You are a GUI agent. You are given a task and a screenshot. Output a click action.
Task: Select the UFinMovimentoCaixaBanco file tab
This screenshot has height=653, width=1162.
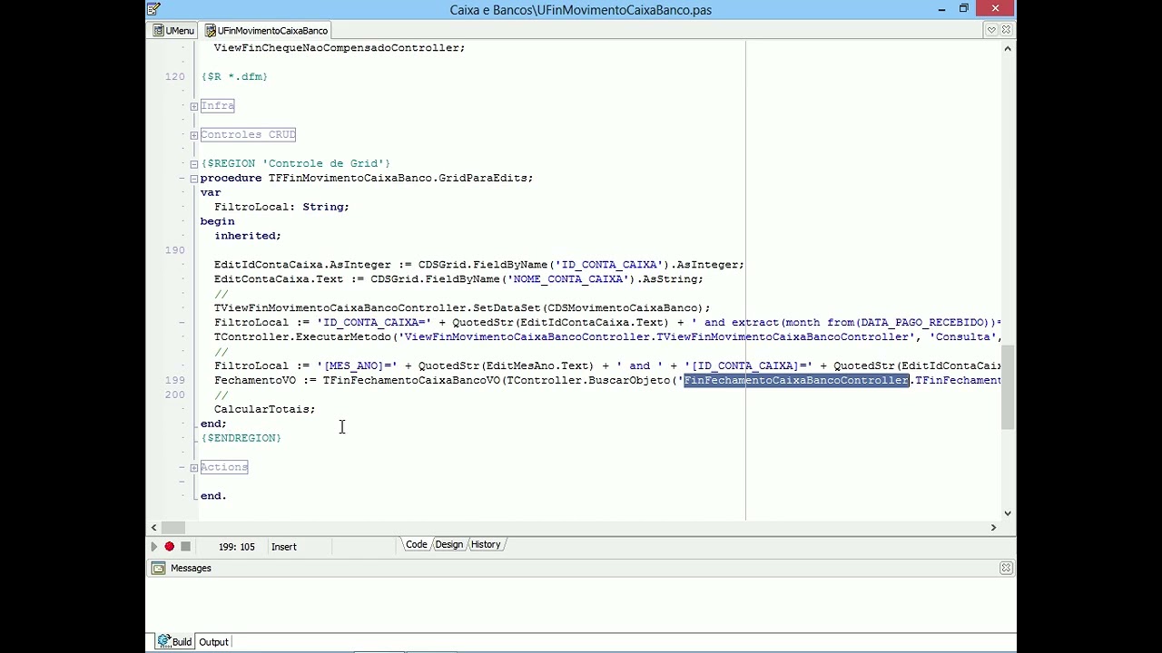click(267, 30)
